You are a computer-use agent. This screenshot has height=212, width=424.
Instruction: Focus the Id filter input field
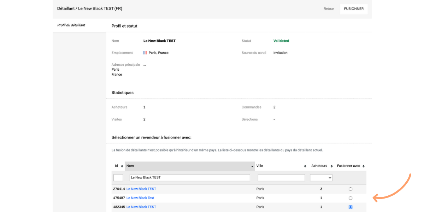point(118,178)
